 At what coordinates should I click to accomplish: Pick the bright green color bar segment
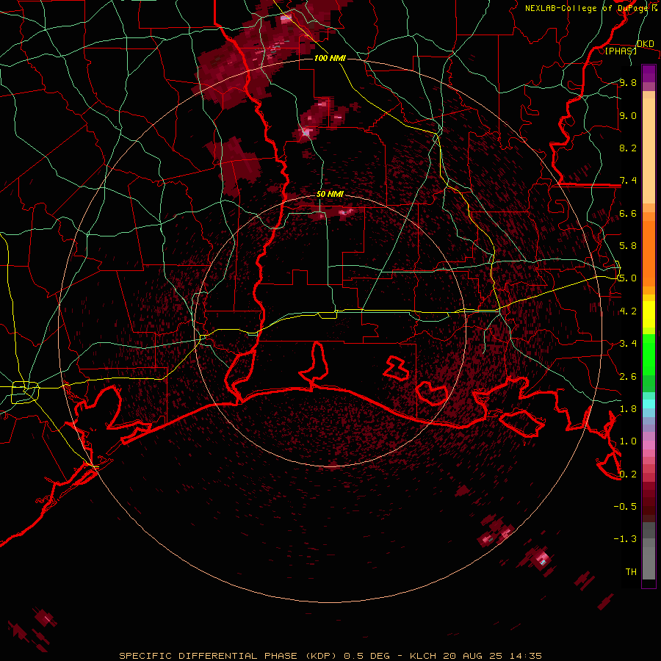point(649,354)
